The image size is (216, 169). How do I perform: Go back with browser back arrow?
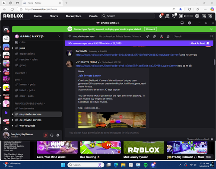[5, 9]
